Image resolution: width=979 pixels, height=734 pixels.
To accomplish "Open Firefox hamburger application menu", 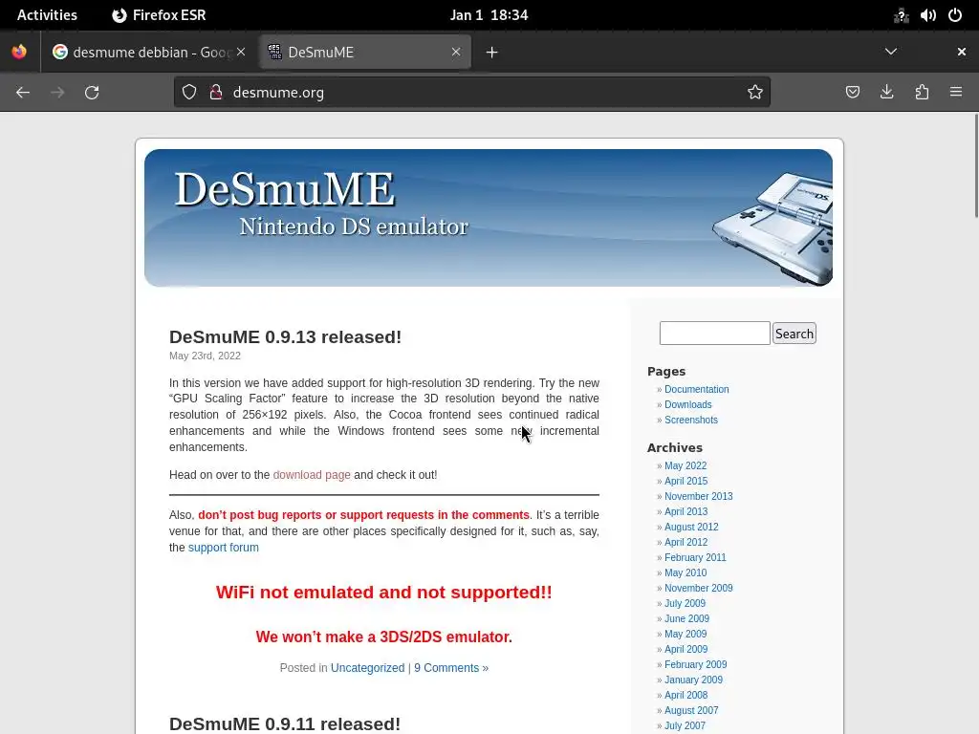I will pyautogui.click(x=956, y=92).
